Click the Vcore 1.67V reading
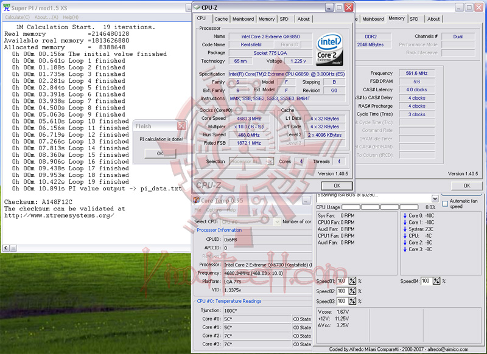The width and height of the screenshot is (487, 354). 333,312
